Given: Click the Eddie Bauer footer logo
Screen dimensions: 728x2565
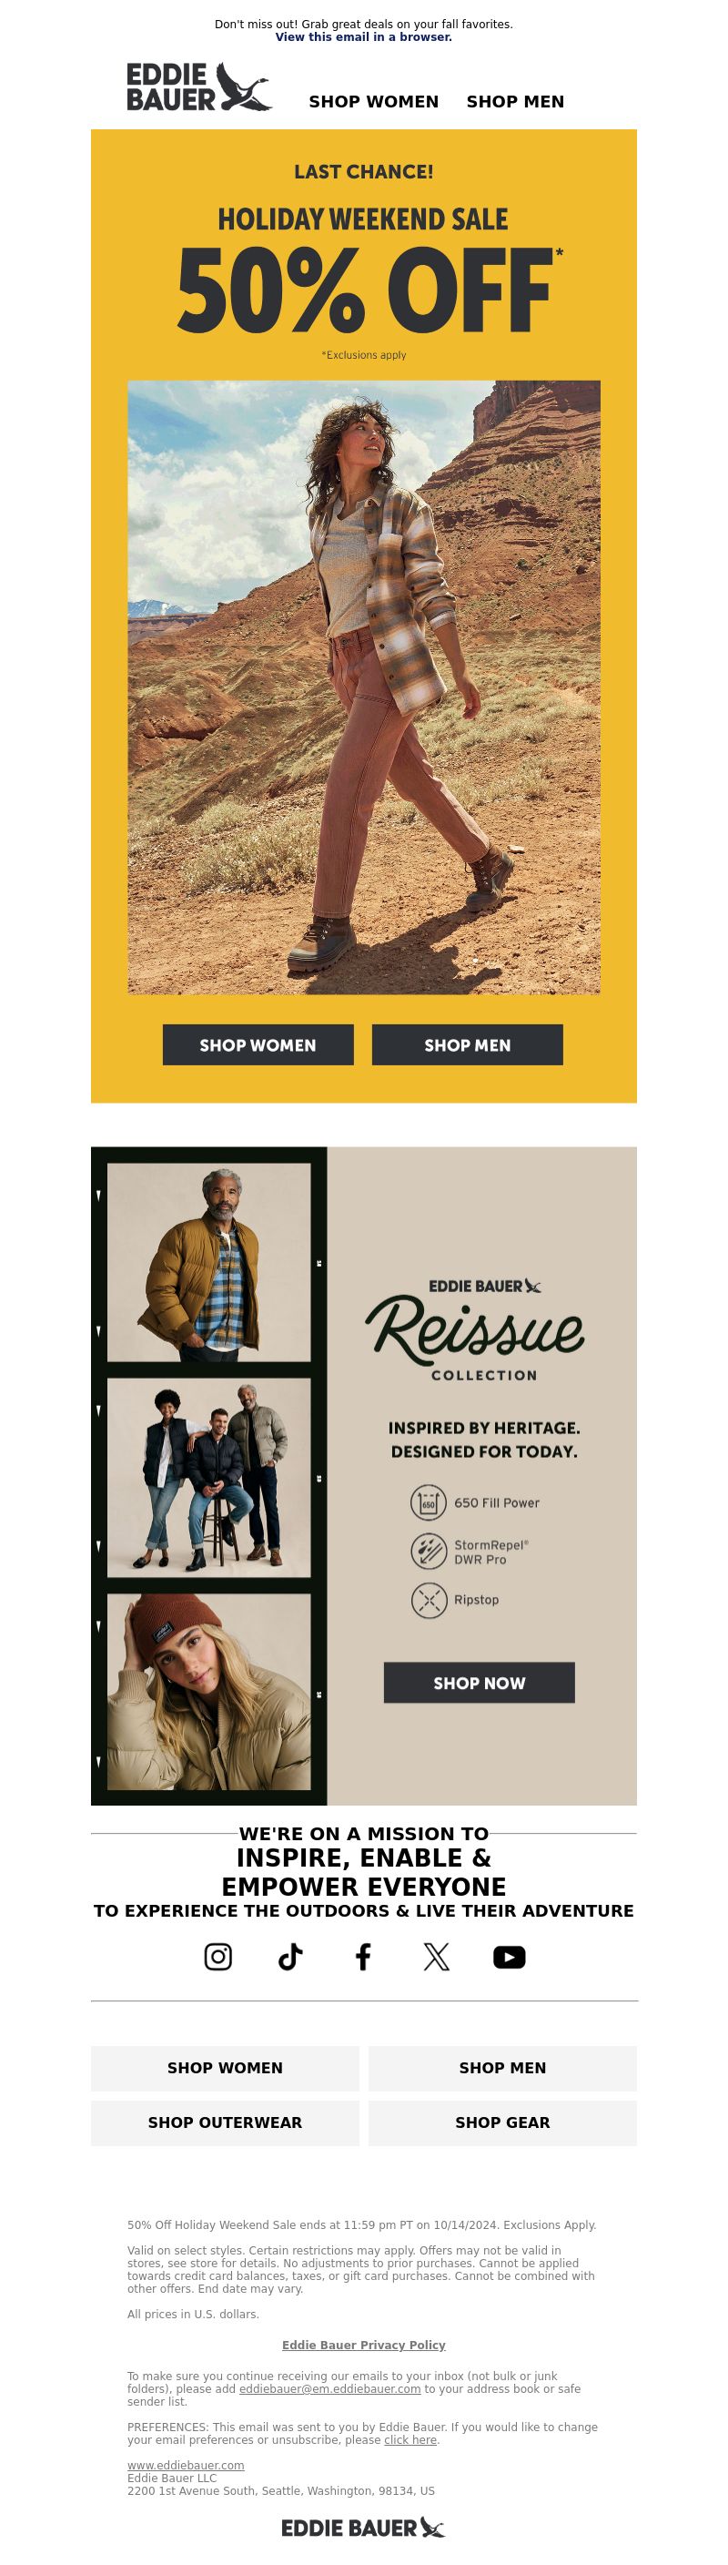Looking at the screenshot, I should pyautogui.click(x=363, y=2527).
